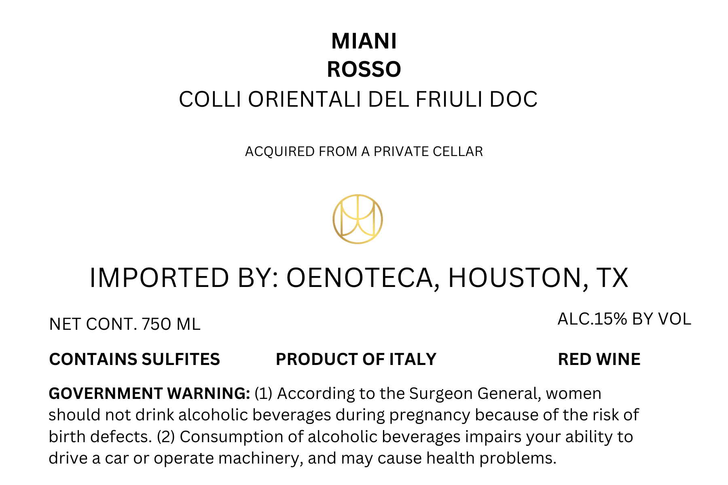Select the word pregnancy in warning
The height and width of the screenshot is (485, 728).
(430, 415)
